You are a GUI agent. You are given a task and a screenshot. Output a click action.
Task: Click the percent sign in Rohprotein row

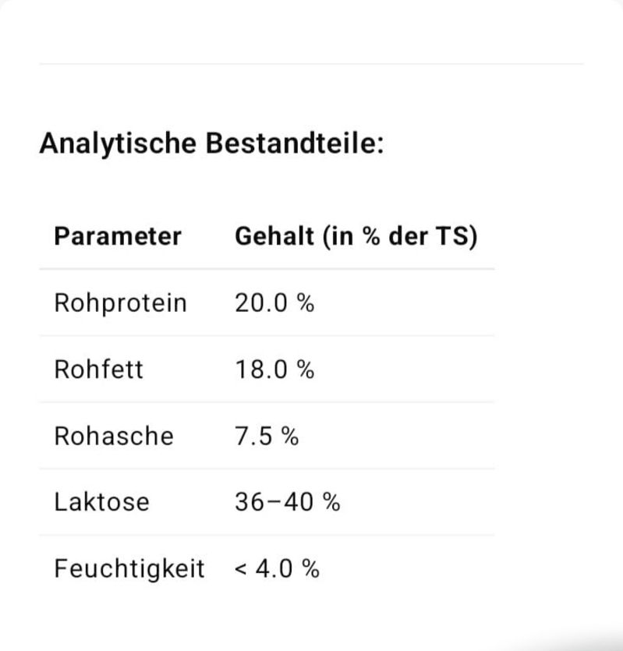click(306, 303)
